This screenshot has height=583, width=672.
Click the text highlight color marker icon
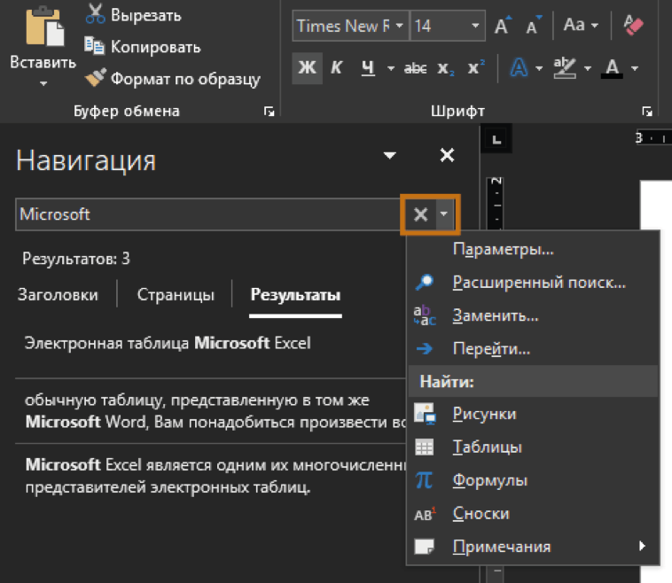pos(565,67)
